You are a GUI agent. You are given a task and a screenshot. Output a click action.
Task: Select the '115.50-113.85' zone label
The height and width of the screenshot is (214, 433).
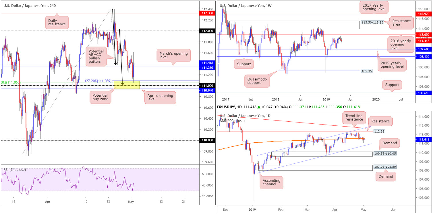(x=372, y=22)
